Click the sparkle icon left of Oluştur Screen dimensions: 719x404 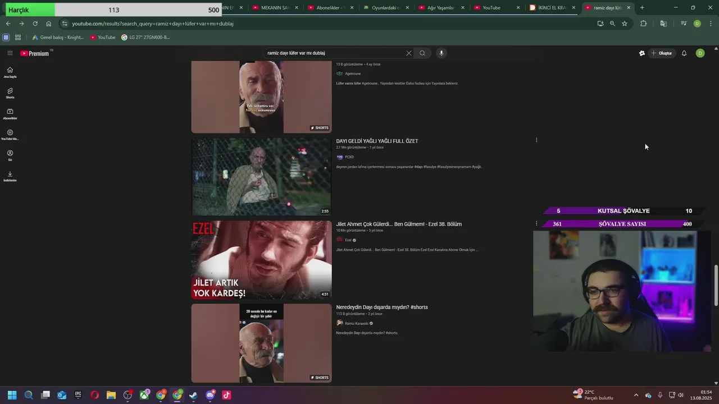pos(641,53)
